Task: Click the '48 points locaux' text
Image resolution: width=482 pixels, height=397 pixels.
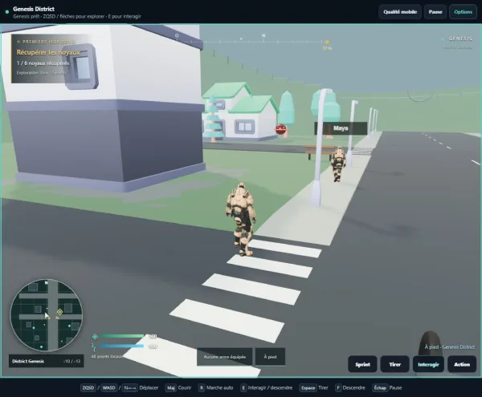Action: pyautogui.click(x=107, y=357)
